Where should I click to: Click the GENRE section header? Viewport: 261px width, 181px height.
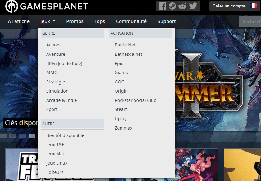pyautogui.click(x=72, y=33)
